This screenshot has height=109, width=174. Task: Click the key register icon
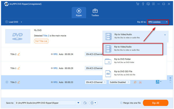[x=143, y=4]
